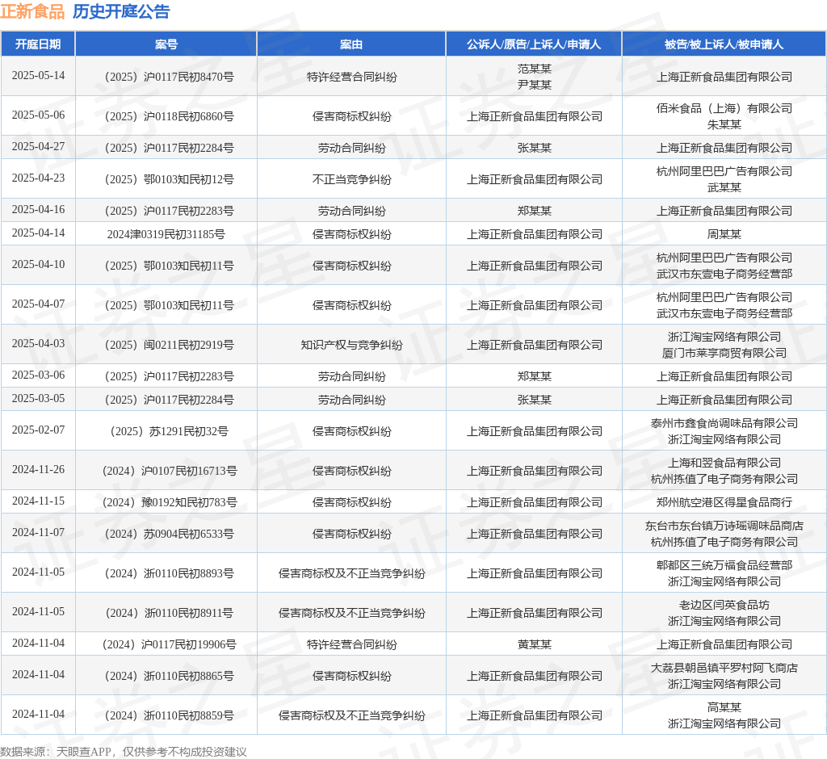Select the 案由 column header
The height and width of the screenshot is (759, 827).
point(351,44)
